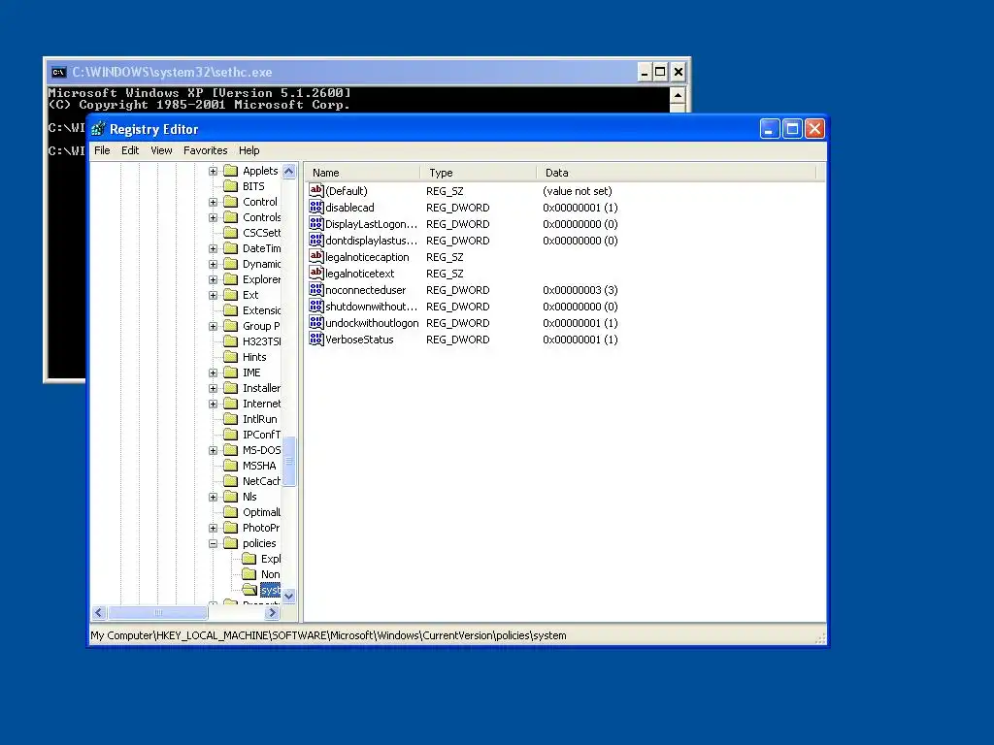
Task: Select the noconnecteduser DWORD icon
Action: 316,289
